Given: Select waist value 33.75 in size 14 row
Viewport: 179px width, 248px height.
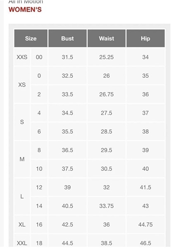Looking at the screenshot, I should point(107,206).
